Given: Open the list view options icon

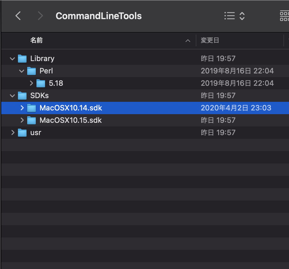Looking at the screenshot, I should tap(229, 16).
